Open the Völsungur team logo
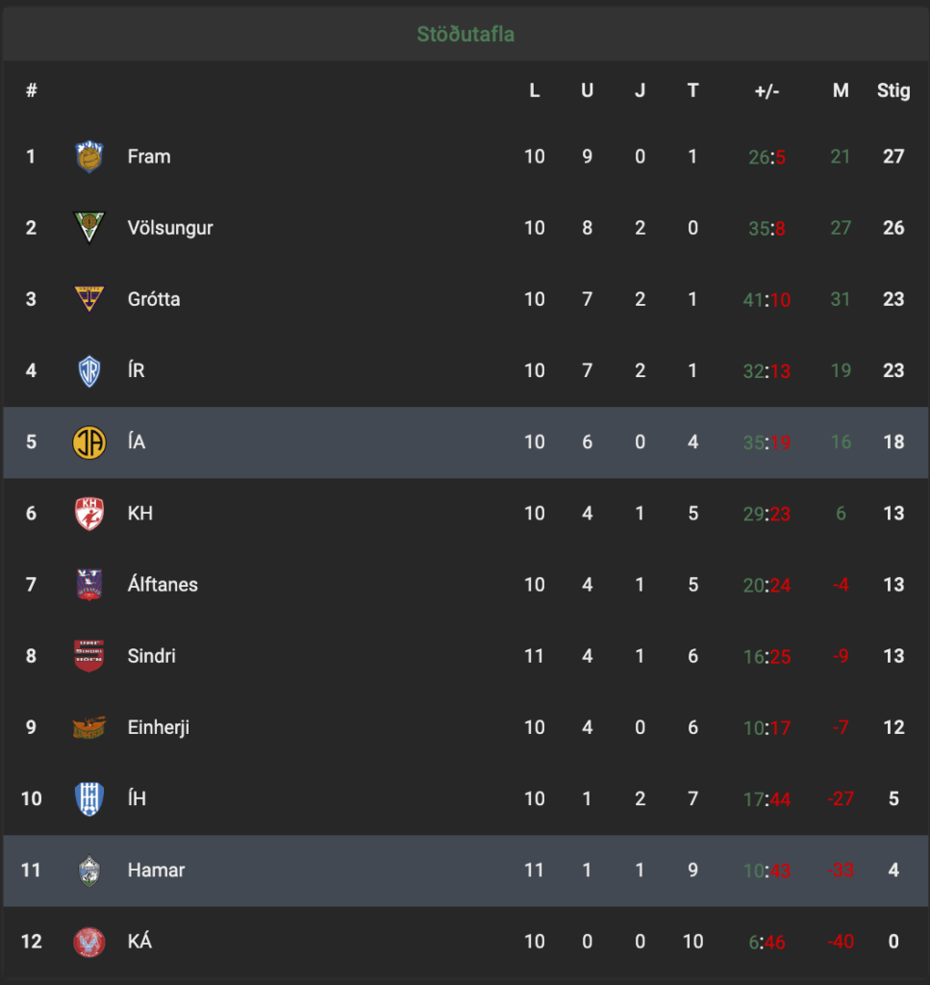The image size is (930, 985). [89, 227]
